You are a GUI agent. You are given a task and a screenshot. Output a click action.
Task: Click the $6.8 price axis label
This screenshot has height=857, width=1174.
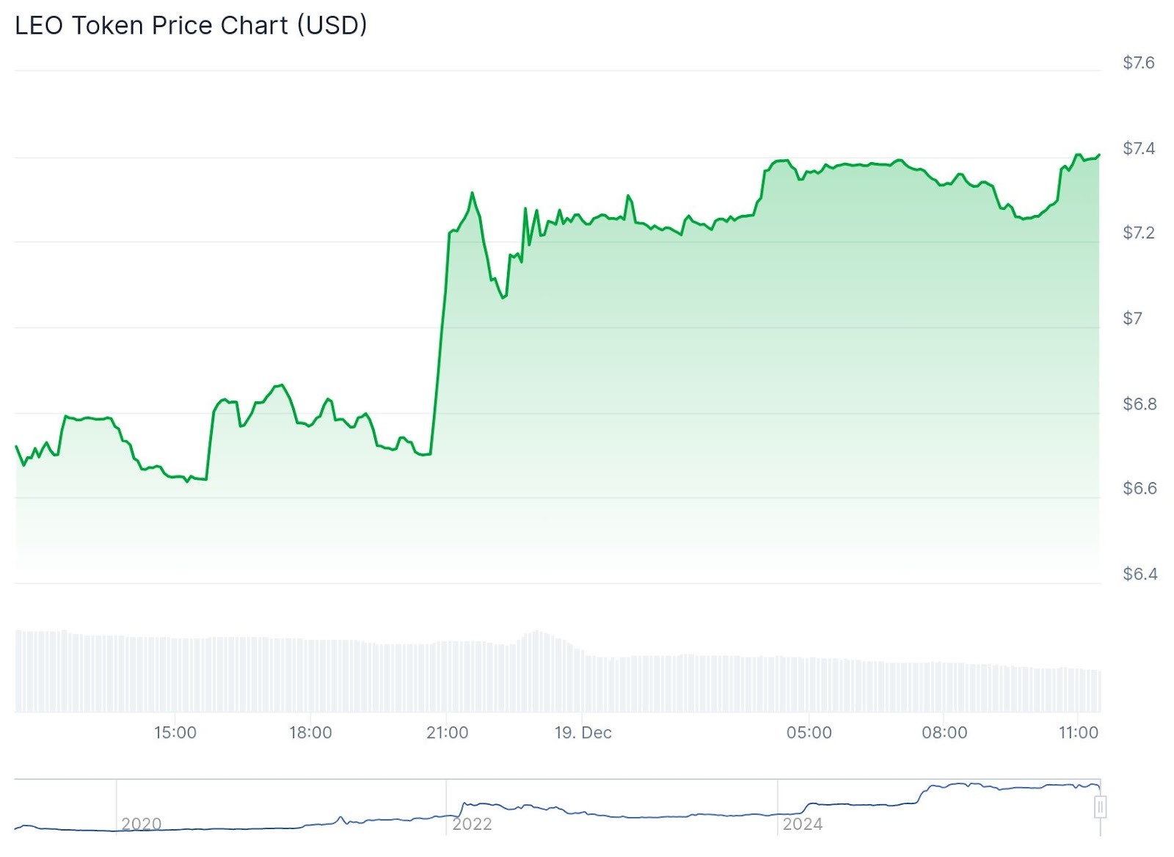pos(1139,404)
